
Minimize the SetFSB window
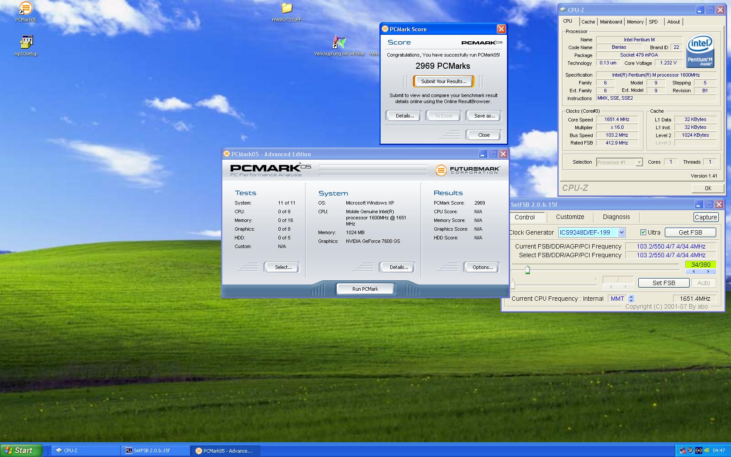pos(698,204)
